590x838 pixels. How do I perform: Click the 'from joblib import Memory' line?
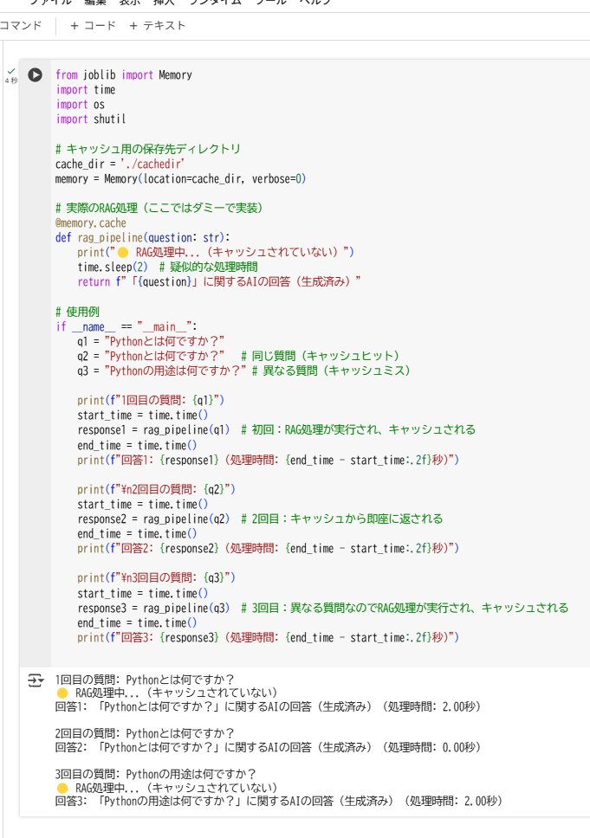[x=124, y=74]
